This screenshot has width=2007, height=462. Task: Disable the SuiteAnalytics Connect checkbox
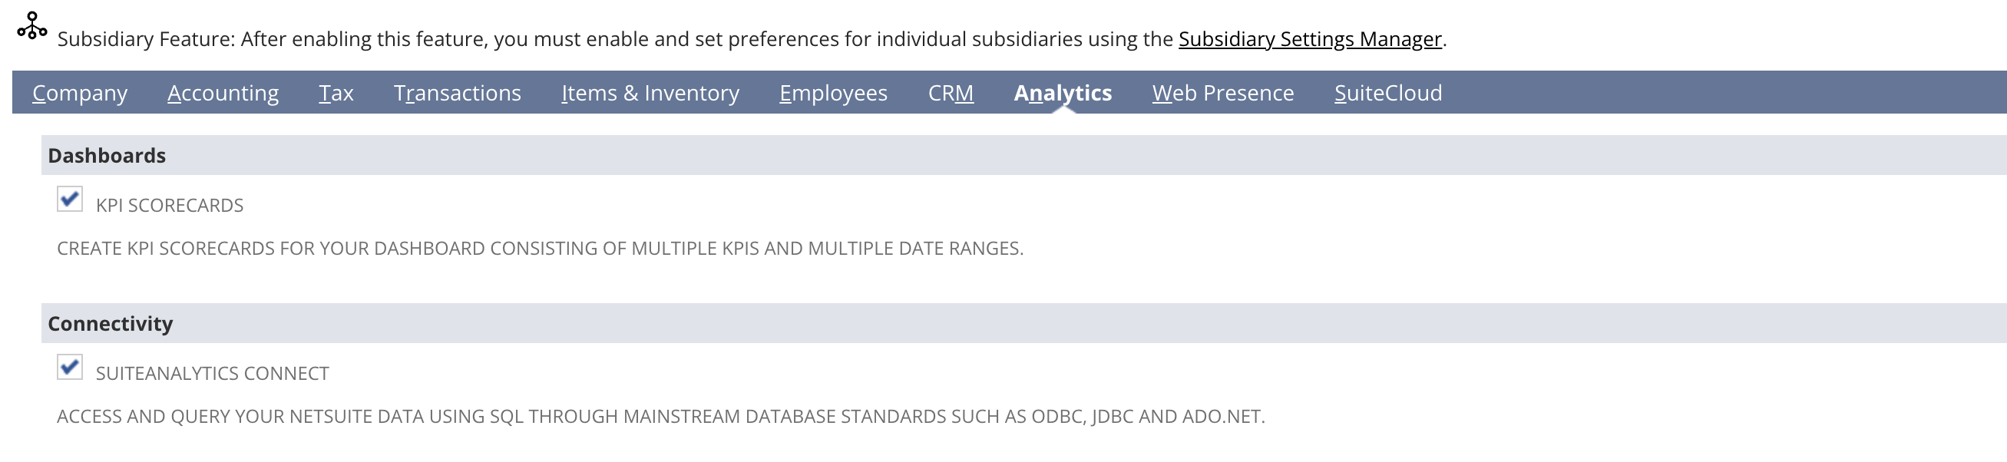pyautogui.click(x=70, y=367)
